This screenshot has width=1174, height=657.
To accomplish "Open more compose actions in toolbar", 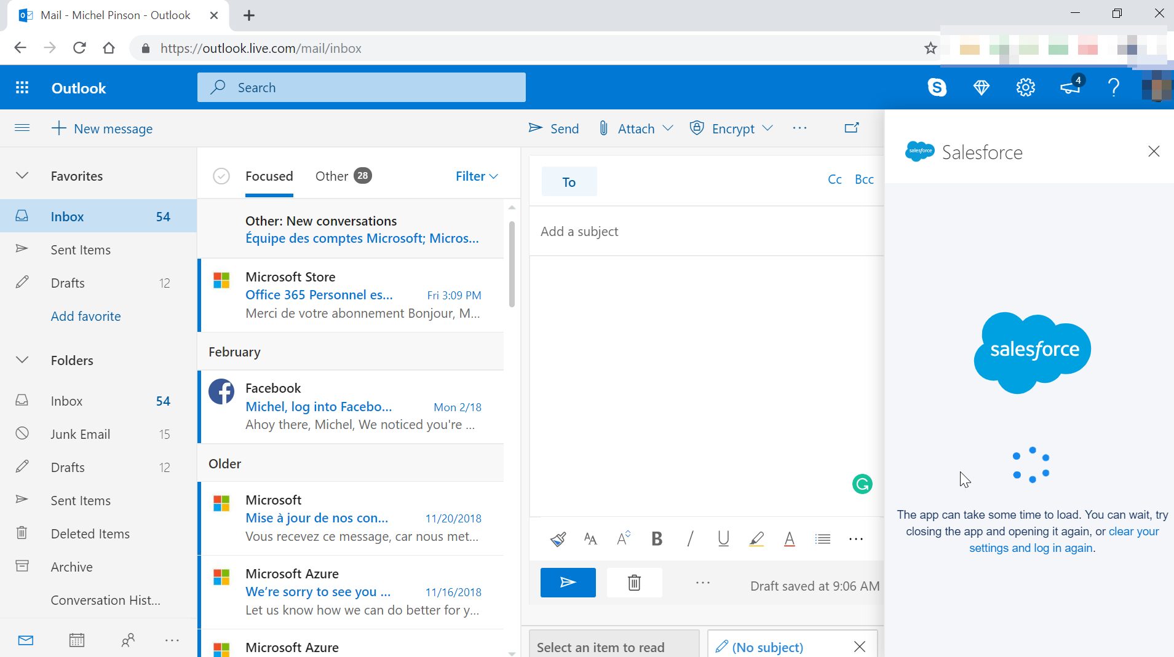I will tap(799, 128).
